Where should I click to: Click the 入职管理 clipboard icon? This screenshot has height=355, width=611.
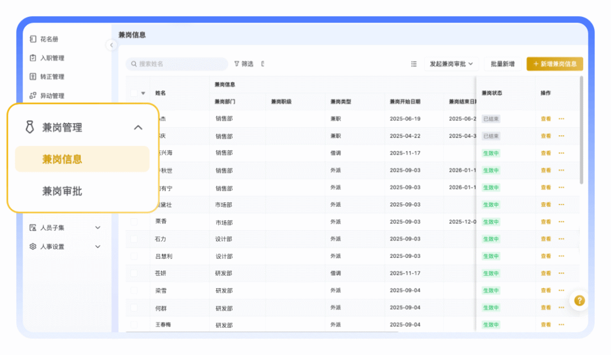[x=33, y=58]
